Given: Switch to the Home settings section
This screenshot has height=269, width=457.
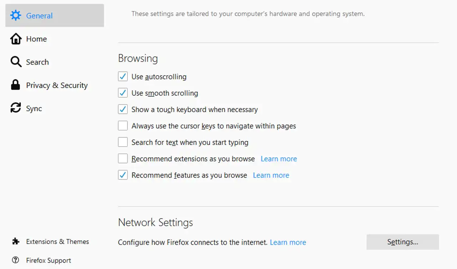Looking at the screenshot, I should 36,39.
